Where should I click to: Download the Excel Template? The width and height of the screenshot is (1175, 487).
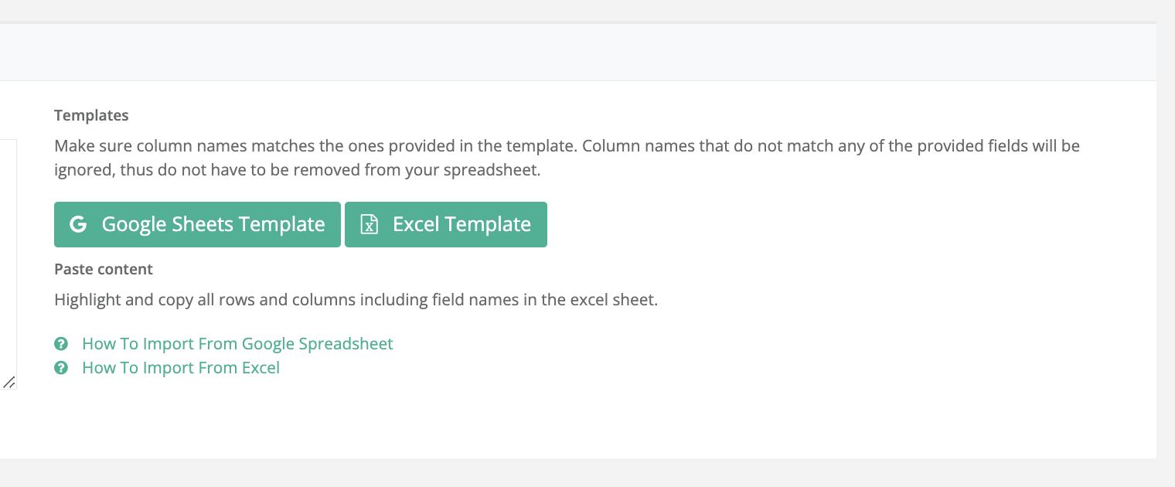coord(446,225)
